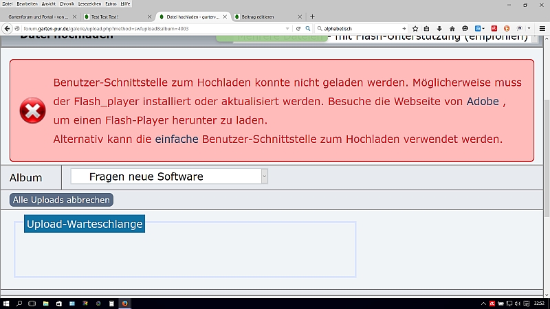Open Windows Start menu

pyautogui.click(x=6, y=303)
